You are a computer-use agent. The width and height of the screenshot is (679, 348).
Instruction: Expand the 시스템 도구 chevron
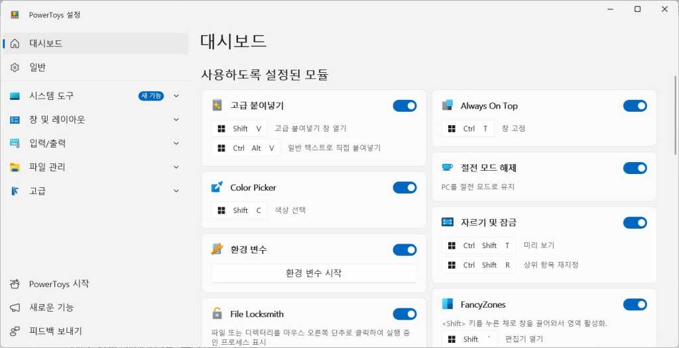coord(176,96)
